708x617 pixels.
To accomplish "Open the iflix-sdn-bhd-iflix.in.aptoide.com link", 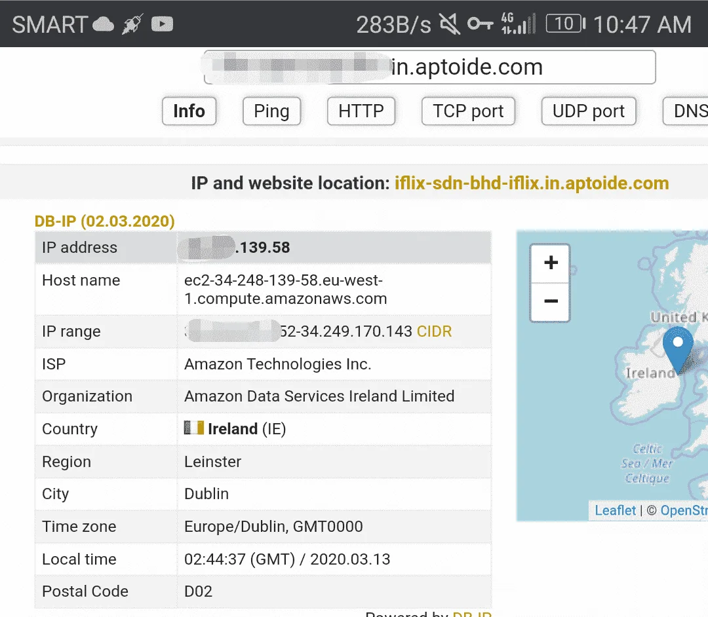I will [532, 183].
